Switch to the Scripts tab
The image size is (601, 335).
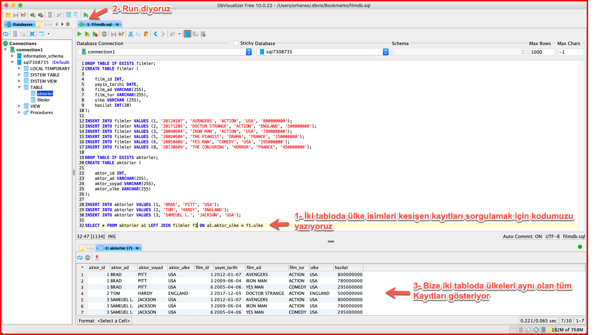pos(45,24)
